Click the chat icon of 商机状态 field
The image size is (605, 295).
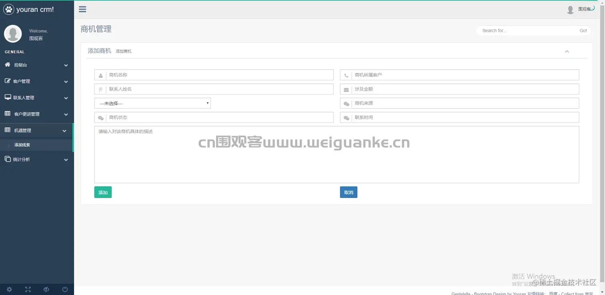pyautogui.click(x=101, y=118)
